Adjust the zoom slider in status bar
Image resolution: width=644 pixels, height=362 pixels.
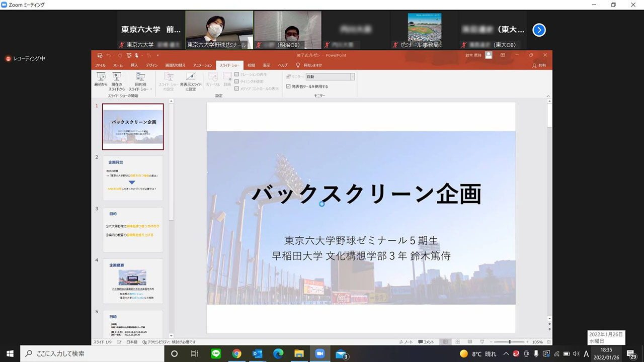coord(510,342)
